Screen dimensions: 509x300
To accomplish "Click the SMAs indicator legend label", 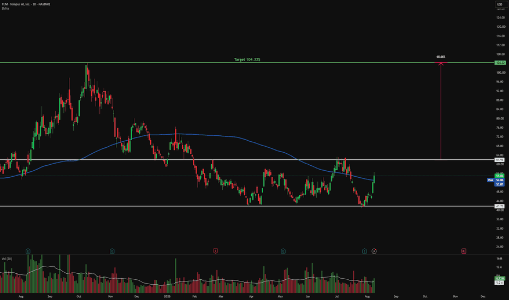I will coord(5,8).
